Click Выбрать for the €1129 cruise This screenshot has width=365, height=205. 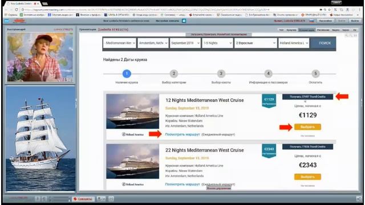coord(307,127)
